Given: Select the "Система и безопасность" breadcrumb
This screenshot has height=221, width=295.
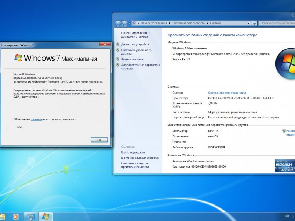Looking at the screenshot, I should click(x=188, y=23).
